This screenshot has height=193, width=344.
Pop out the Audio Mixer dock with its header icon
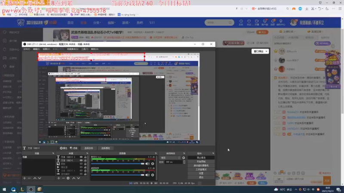[156, 154]
